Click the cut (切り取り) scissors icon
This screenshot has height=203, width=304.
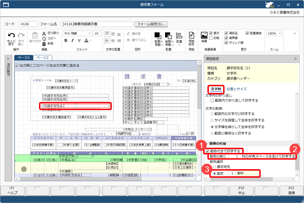click(44, 33)
